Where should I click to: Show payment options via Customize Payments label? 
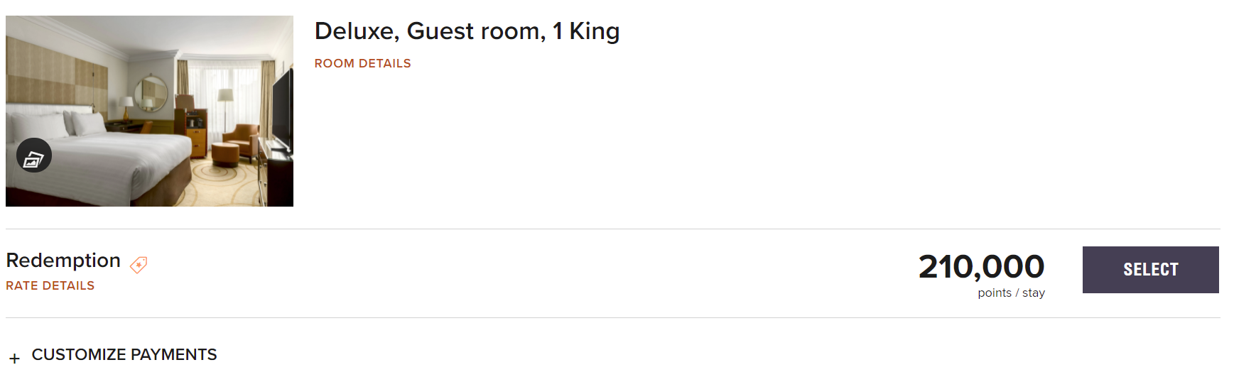tap(124, 354)
